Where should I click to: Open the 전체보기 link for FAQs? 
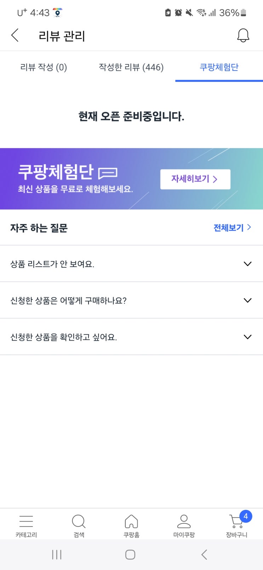click(x=232, y=228)
